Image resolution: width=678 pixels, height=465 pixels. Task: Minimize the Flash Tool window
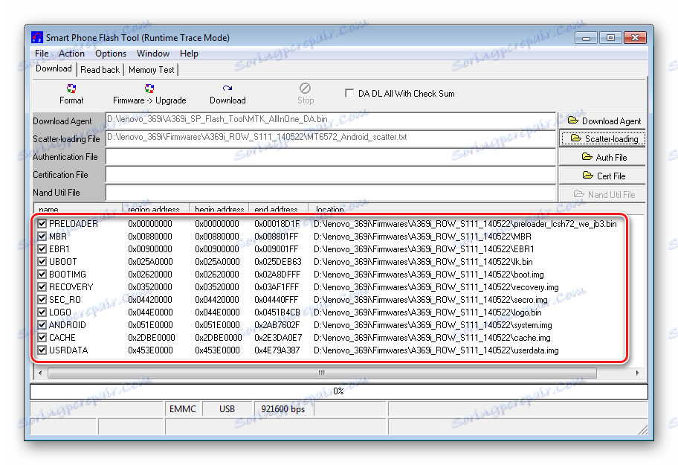pyautogui.click(x=586, y=38)
